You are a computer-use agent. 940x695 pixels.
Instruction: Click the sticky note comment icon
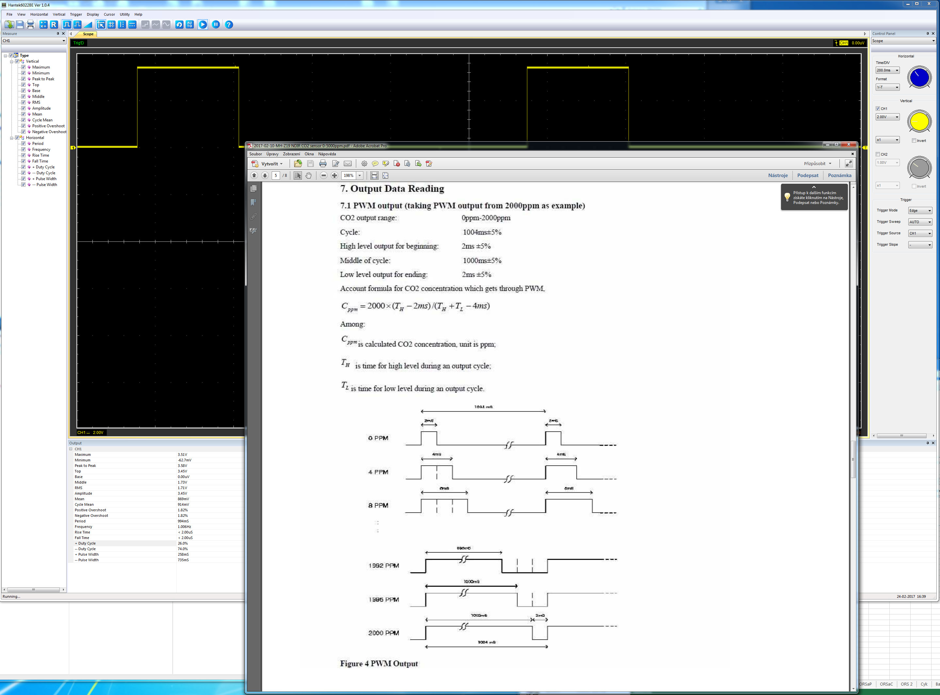374,164
